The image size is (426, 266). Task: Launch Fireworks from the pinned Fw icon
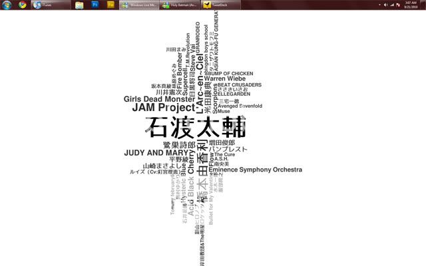pyautogui.click(x=110, y=5)
